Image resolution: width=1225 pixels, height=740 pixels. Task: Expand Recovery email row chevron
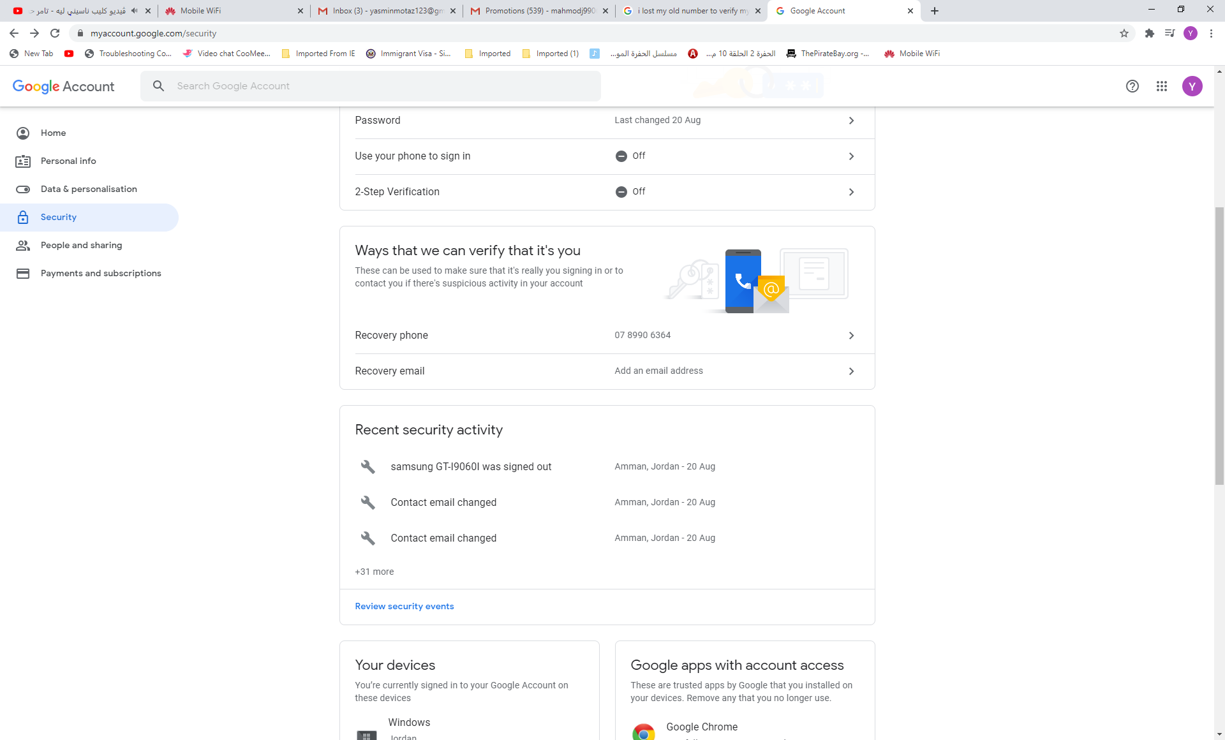click(851, 371)
